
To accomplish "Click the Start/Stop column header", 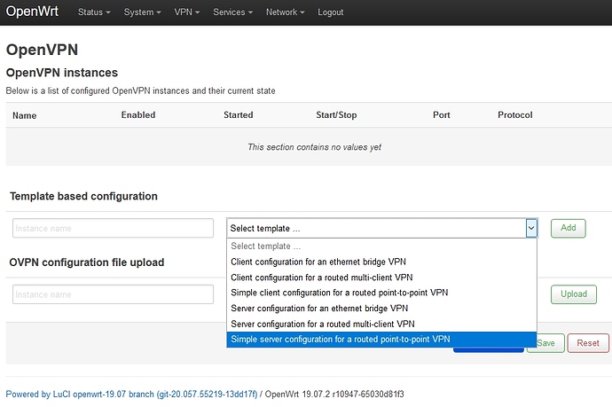I will coord(336,114).
